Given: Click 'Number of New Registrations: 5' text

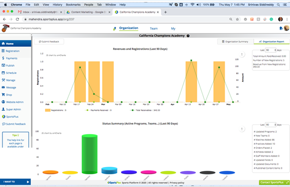Looking at the screenshot, I should point(269,60).
